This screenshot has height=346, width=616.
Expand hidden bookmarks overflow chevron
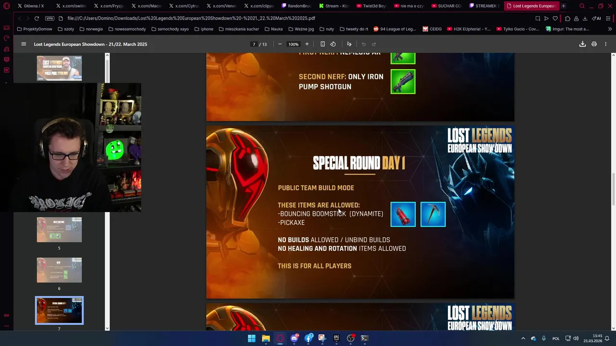click(610, 29)
